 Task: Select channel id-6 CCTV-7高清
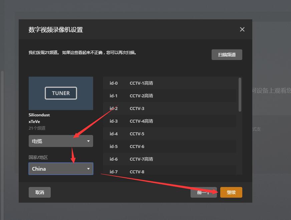pos(170,159)
